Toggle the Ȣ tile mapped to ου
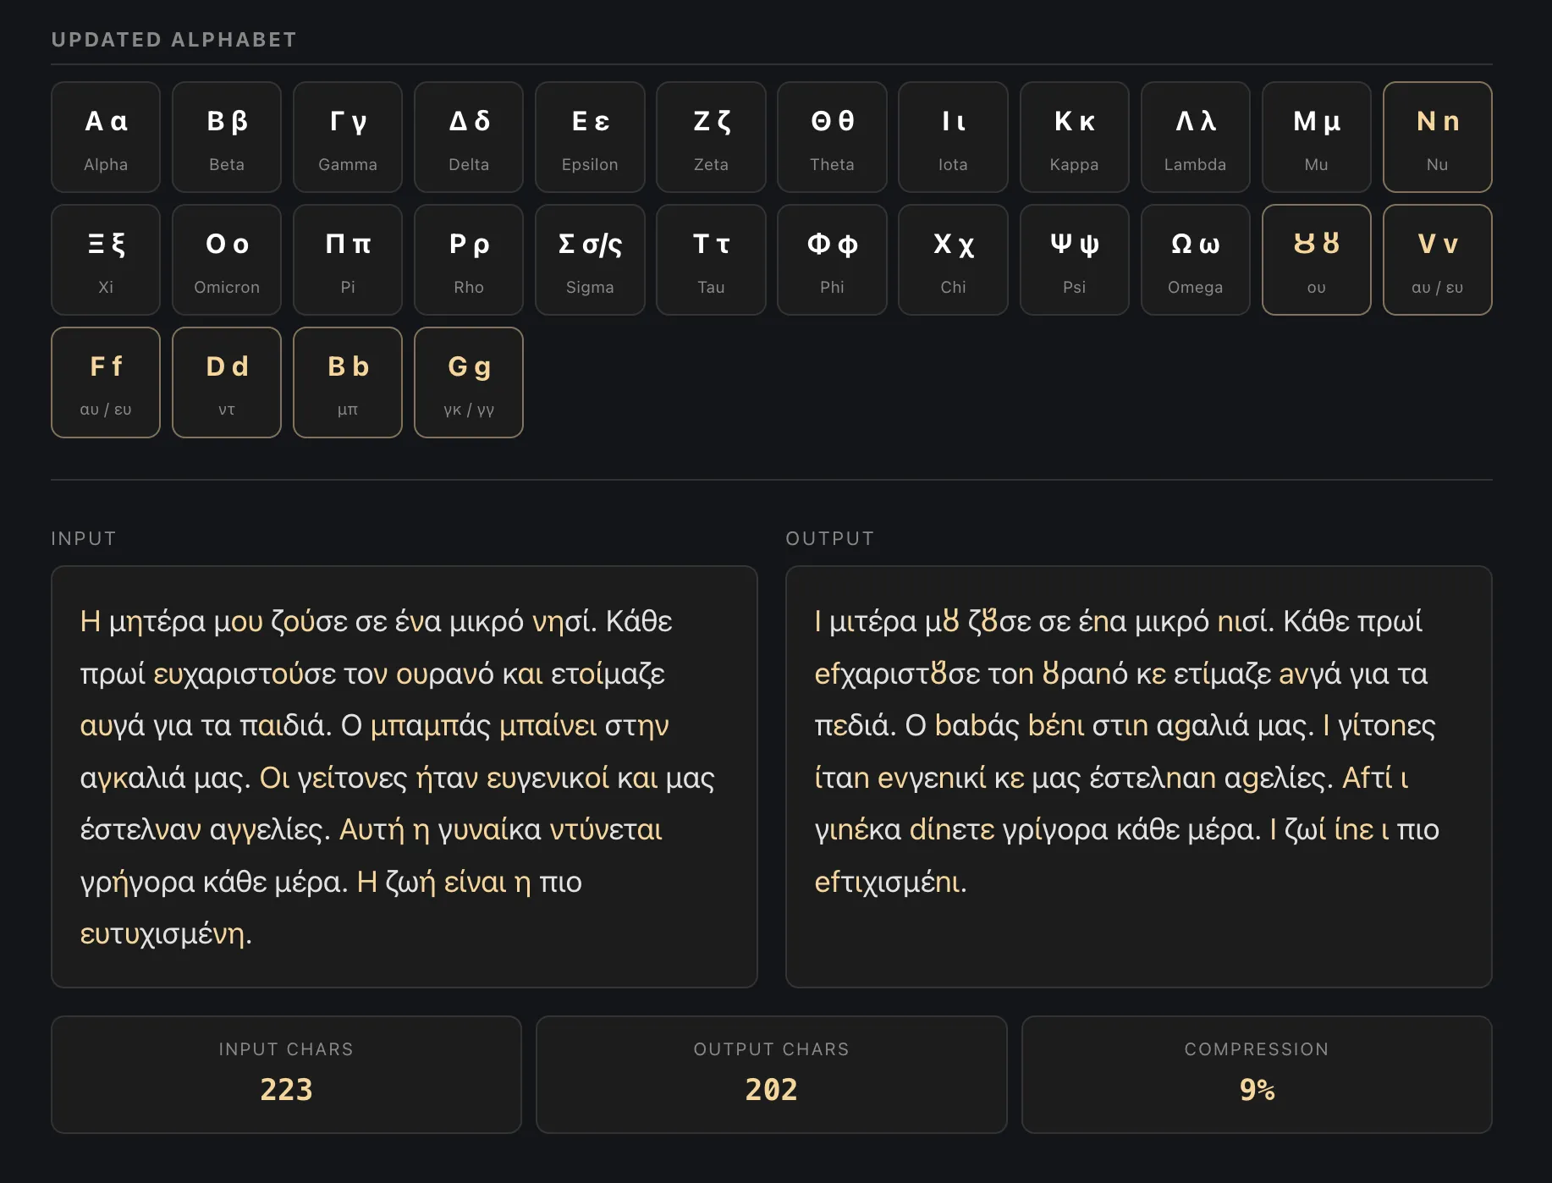 point(1316,260)
